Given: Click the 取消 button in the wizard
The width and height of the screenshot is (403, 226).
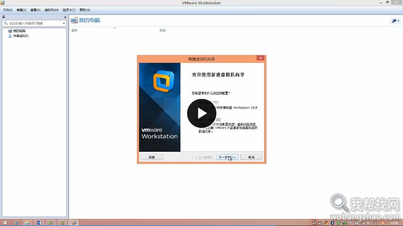Looking at the screenshot, I should 251,157.
